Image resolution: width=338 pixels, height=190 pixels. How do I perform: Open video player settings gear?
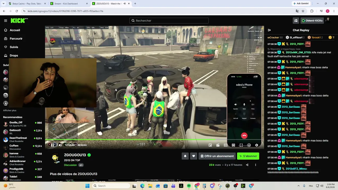[x=256, y=145]
